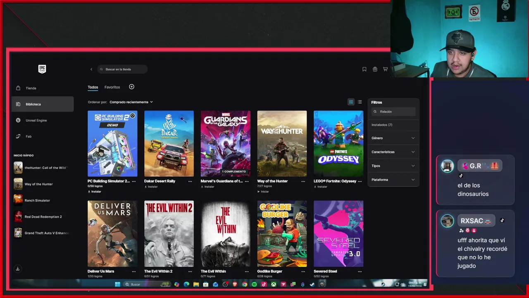Click Instalar under LEGO Fortnite: Odyssey
Screen dimensions: 529x298
tap(321, 187)
